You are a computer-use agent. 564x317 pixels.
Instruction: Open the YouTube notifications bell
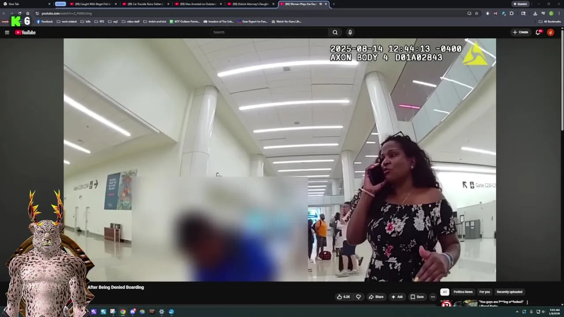(x=538, y=32)
